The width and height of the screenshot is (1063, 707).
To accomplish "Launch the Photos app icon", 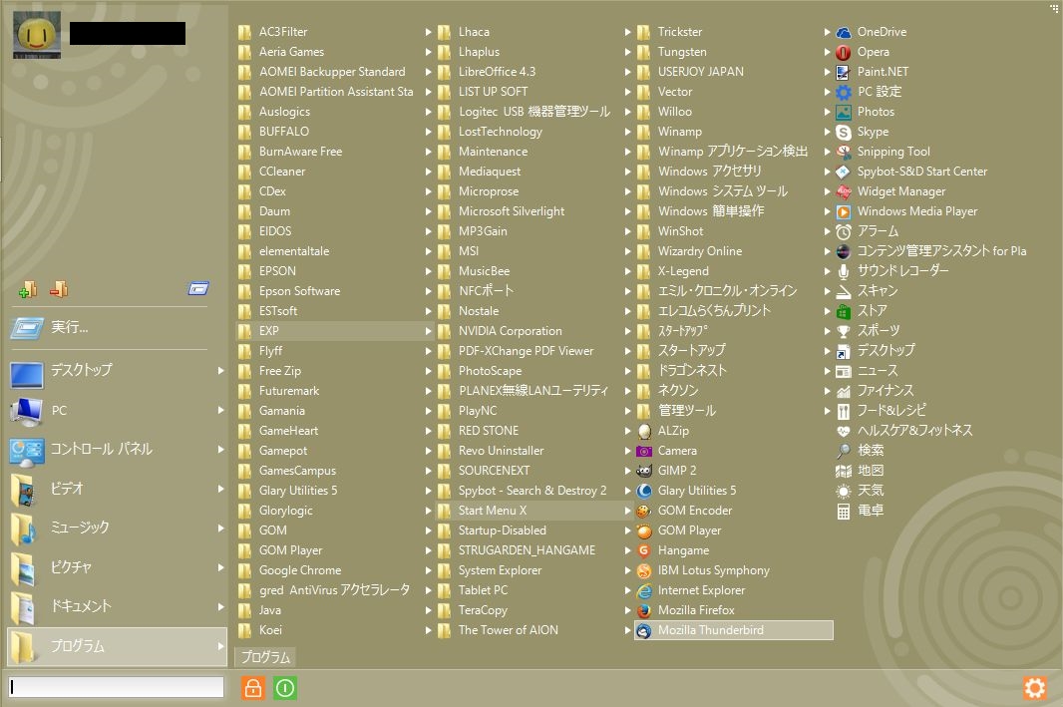I will click(x=844, y=112).
